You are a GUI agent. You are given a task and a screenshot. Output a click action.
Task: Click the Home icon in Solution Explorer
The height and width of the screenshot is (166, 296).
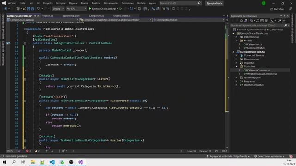point(241,21)
